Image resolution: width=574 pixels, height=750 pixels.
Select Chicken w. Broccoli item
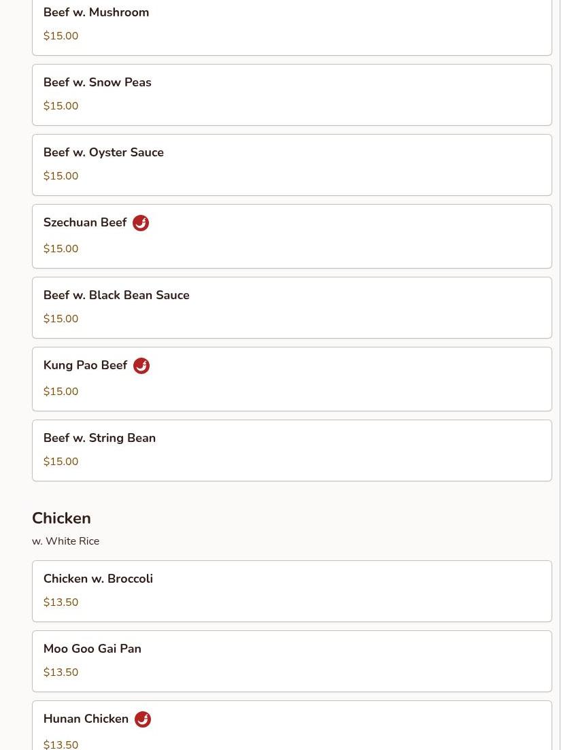pos(292,591)
